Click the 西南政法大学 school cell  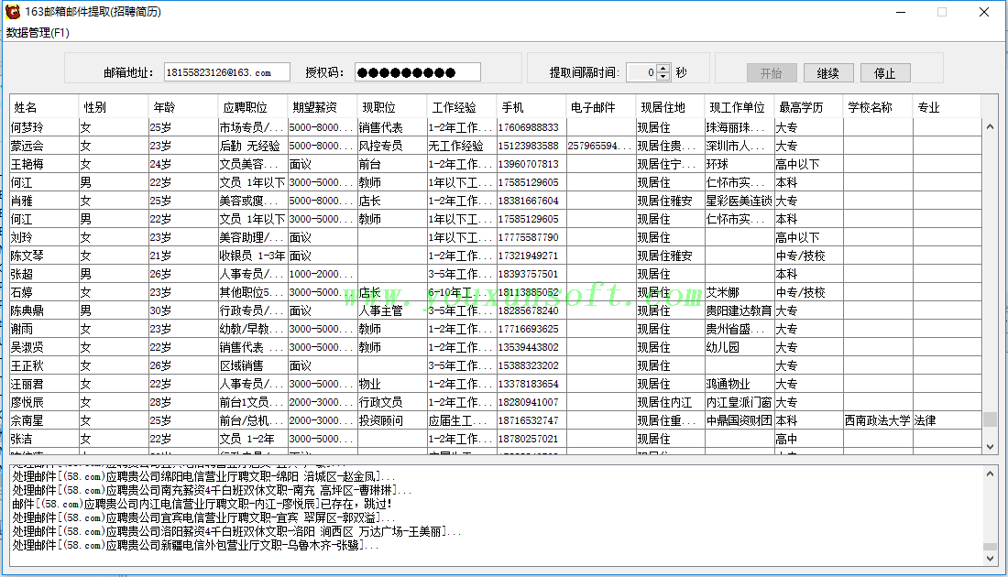coord(878,420)
